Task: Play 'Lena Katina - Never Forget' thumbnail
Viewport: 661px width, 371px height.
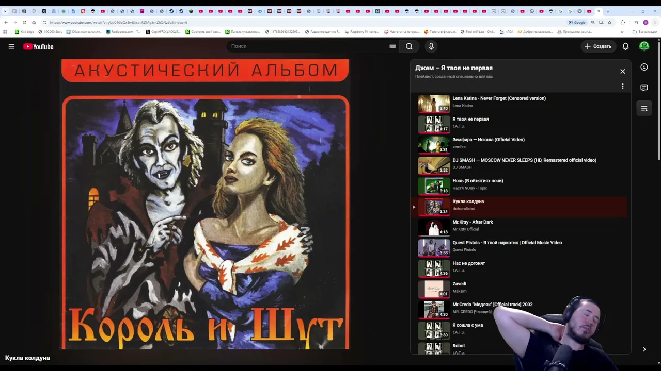Action: coord(434,104)
